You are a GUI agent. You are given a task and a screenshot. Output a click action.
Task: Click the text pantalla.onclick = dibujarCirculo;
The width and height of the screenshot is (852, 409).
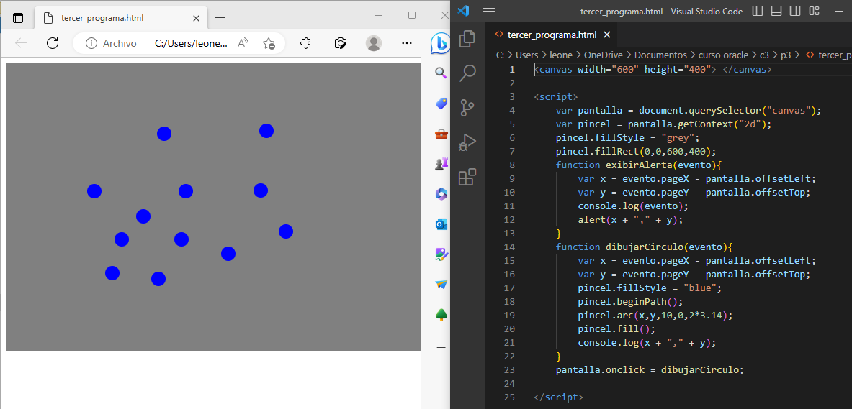(650, 370)
